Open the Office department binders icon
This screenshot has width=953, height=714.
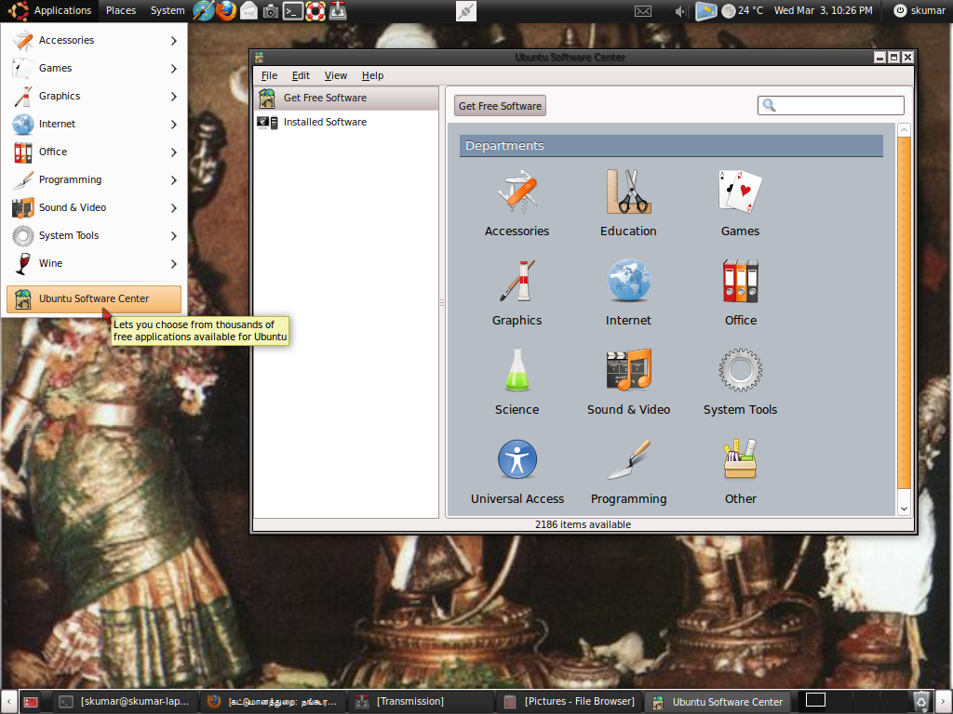click(740, 281)
